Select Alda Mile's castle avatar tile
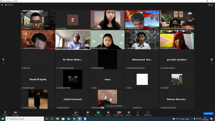Image resolution: width=215 pixels, height=121 pixels. (177, 79)
